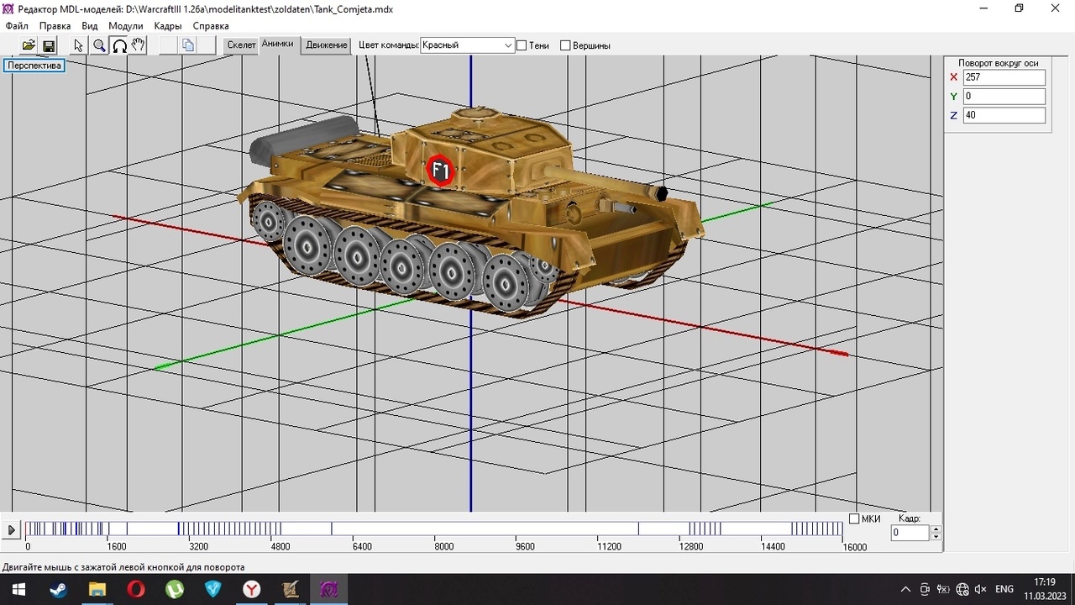This screenshot has height=605, width=1075.
Task: Open the Модули menu
Action: click(x=126, y=26)
